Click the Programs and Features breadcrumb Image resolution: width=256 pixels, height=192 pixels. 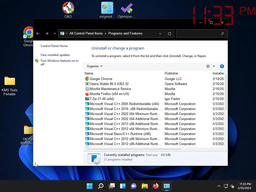pyautogui.click(x=125, y=33)
